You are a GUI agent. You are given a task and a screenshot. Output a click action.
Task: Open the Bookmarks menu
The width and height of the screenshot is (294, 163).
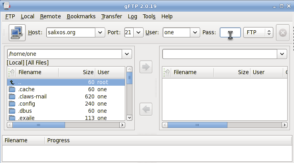[x=81, y=16]
